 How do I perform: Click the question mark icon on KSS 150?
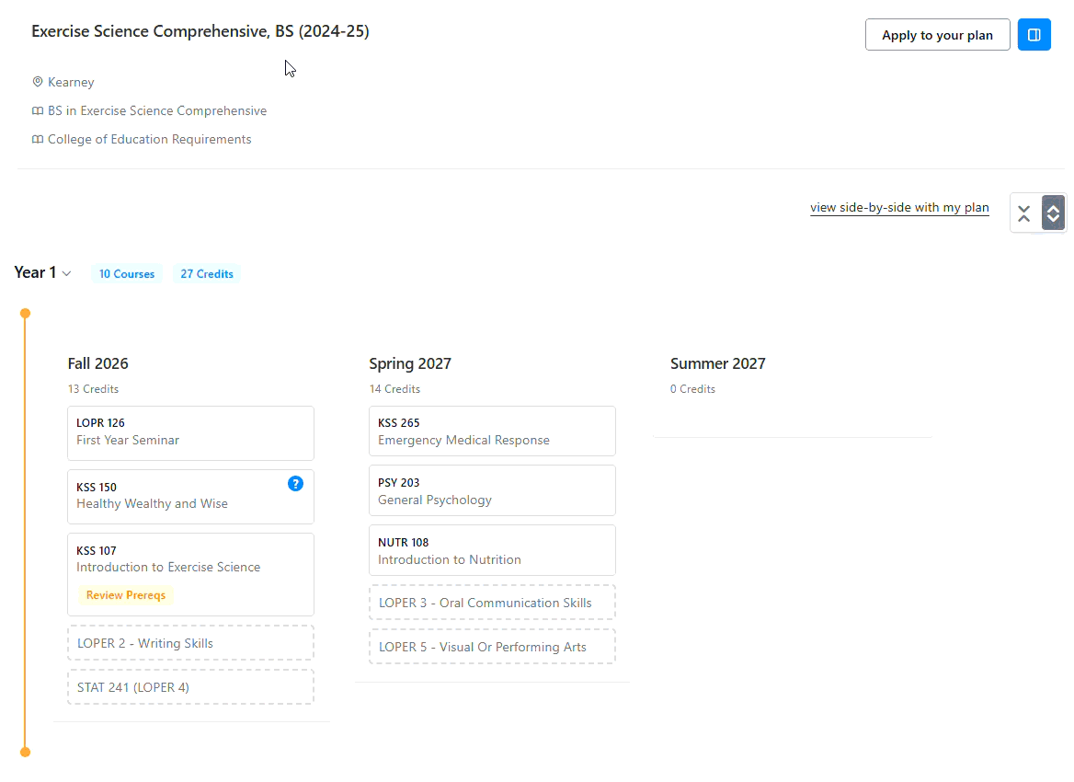[x=295, y=484]
